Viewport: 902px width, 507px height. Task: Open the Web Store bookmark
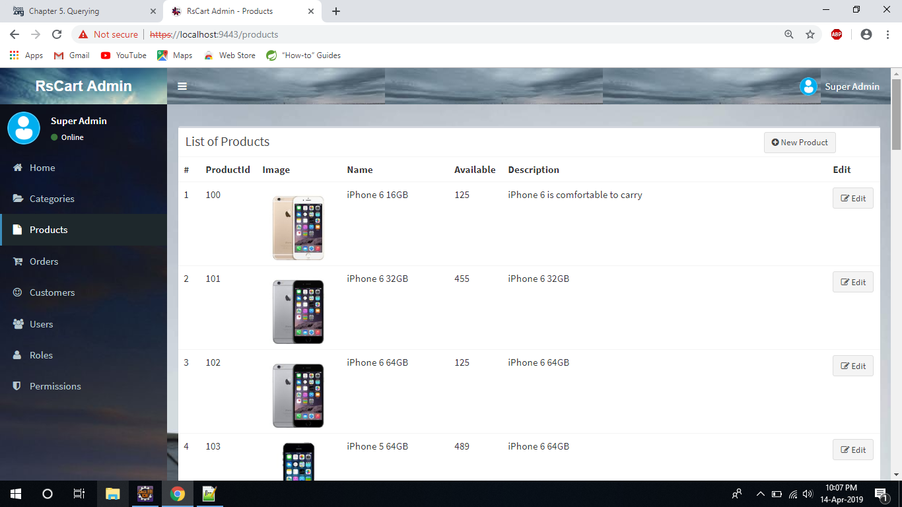coord(230,55)
